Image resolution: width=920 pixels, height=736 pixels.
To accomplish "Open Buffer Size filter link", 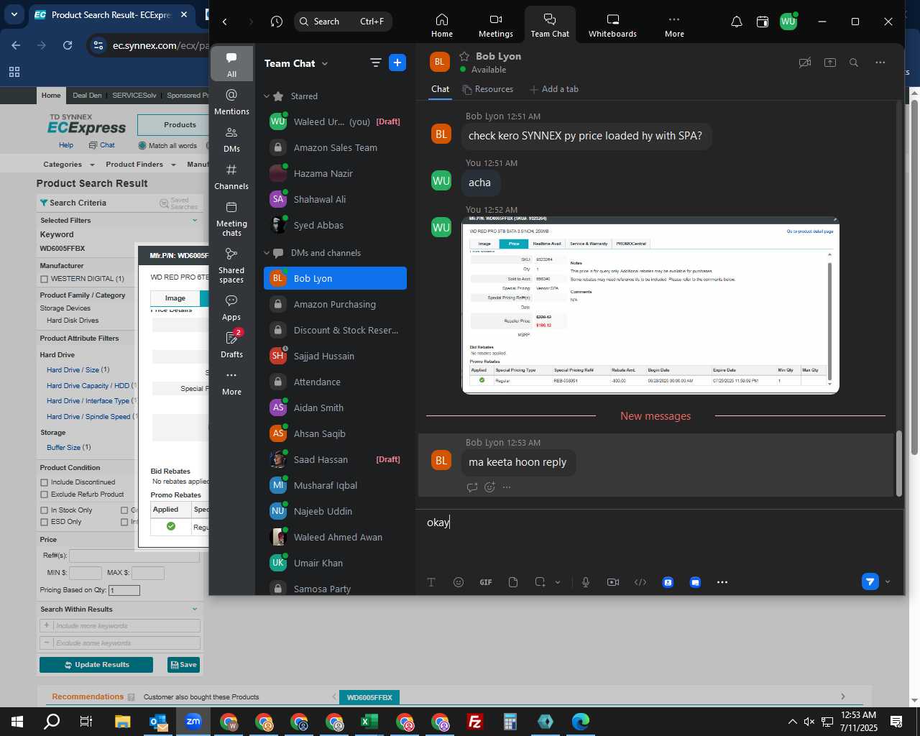I will tap(63, 448).
